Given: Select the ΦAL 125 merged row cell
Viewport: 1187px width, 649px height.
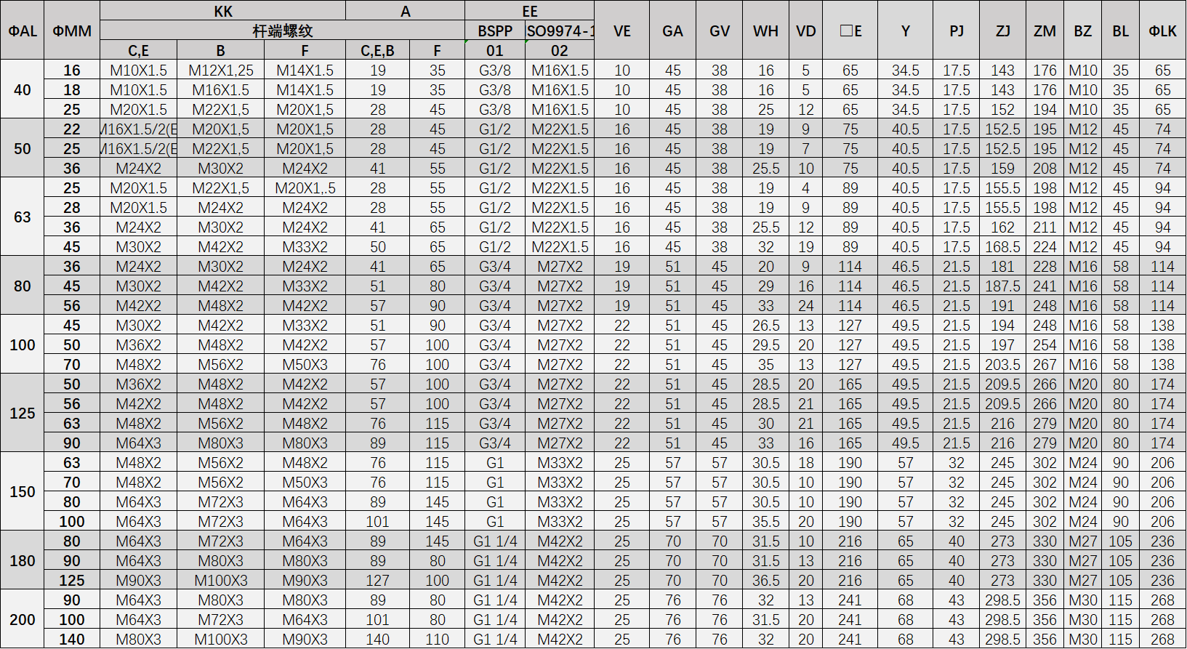Looking at the screenshot, I should tap(23, 413).
